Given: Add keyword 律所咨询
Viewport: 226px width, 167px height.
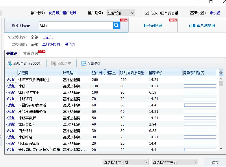Looking at the screenshot, I should pos(11,99).
